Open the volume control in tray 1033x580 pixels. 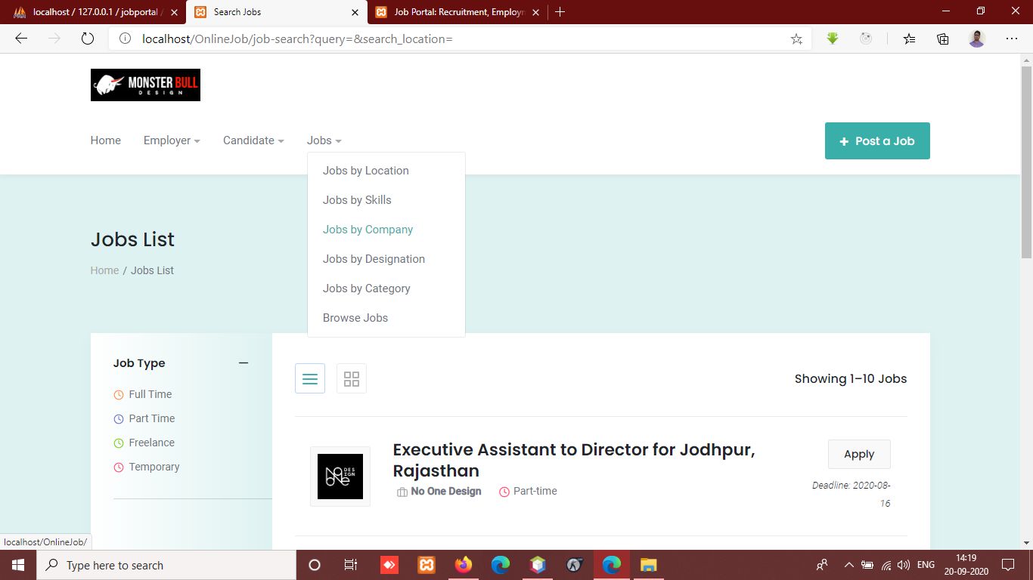click(x=903, y=565)
